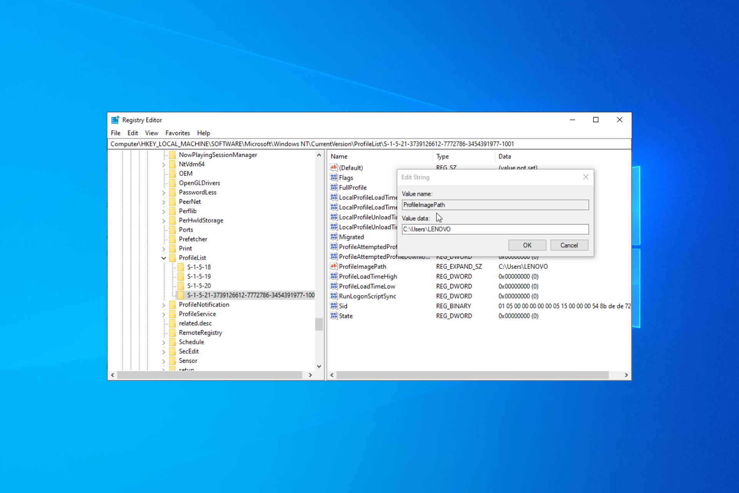The width and height of the screenshot is (739, 493).
Task: Click the Flags binary value icon
Action: [x=334, y=178]
